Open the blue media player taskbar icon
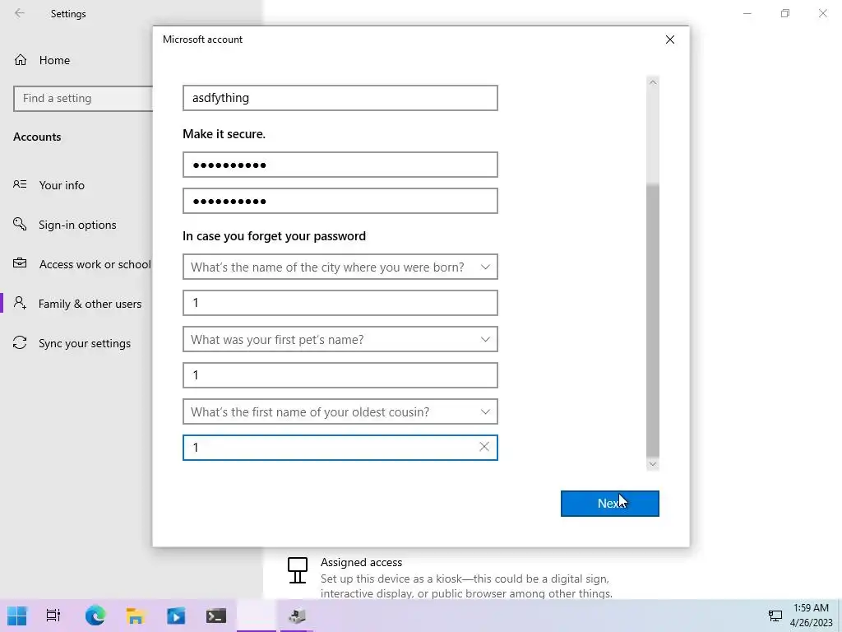The width and height of the screenshot is (842, 632). click(x=176, y=616)
